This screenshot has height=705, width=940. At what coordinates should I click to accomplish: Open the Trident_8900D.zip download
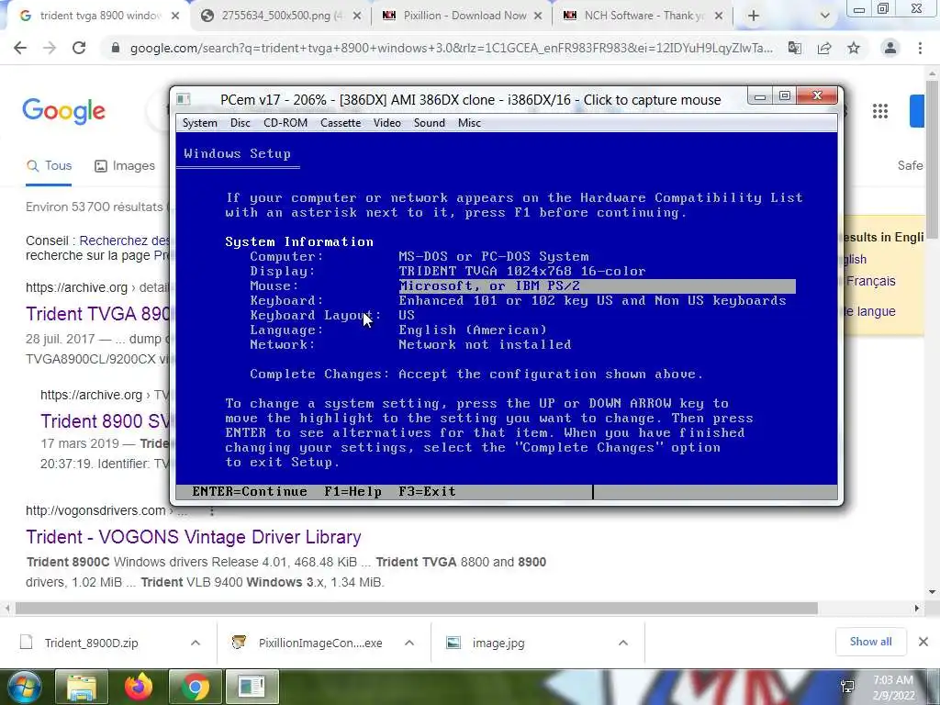click(91, 643)
